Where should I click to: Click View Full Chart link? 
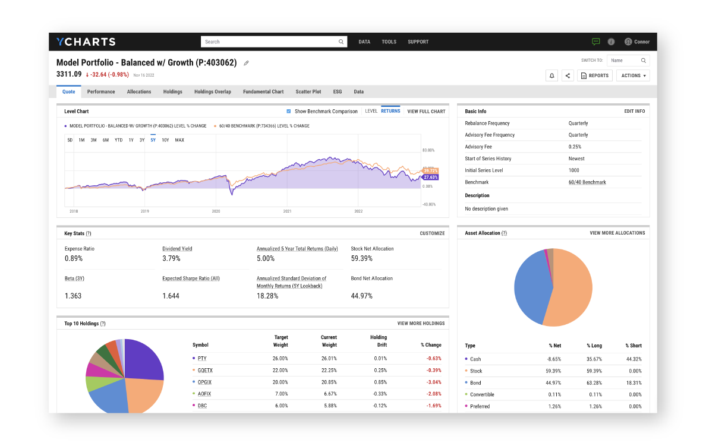(x=426, y=112)
